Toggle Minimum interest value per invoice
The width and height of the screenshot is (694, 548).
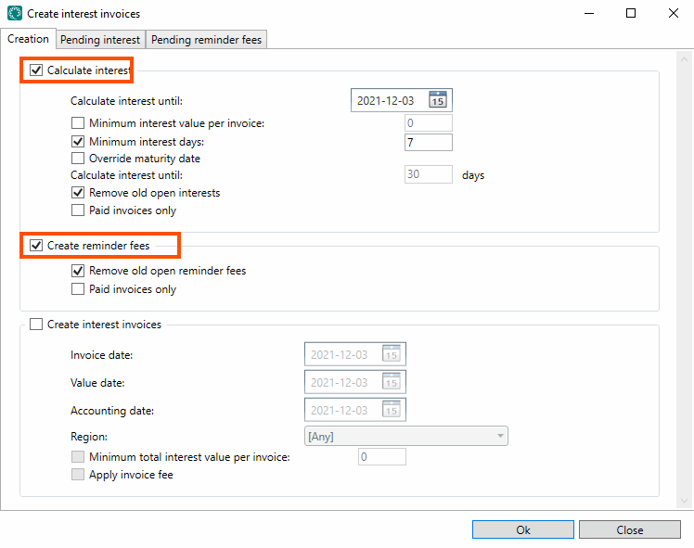[78, 123]
